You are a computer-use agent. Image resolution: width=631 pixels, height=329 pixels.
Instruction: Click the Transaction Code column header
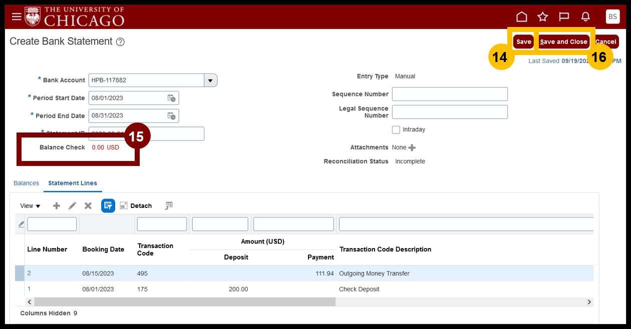(155, 249)
